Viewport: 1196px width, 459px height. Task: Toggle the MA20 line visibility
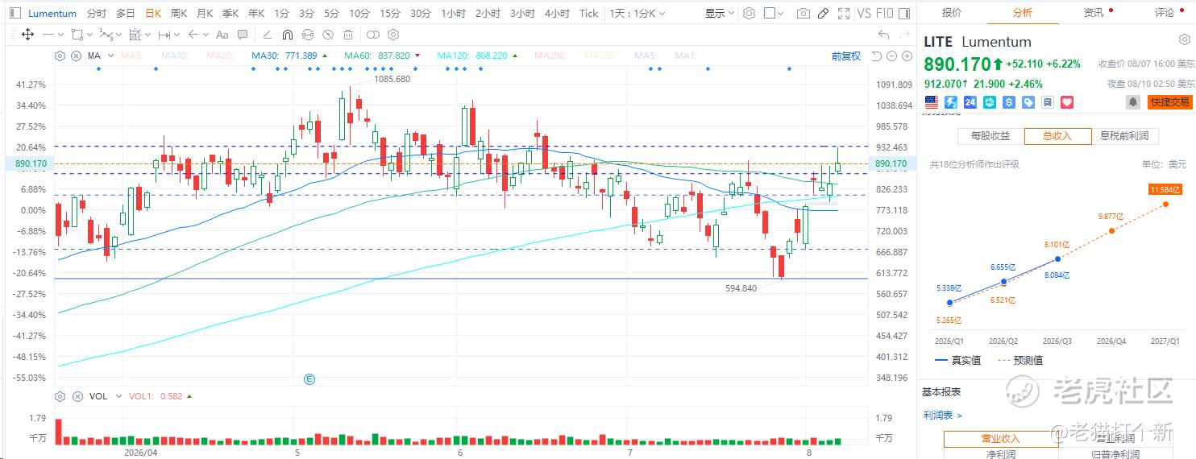tap(219, 56)
